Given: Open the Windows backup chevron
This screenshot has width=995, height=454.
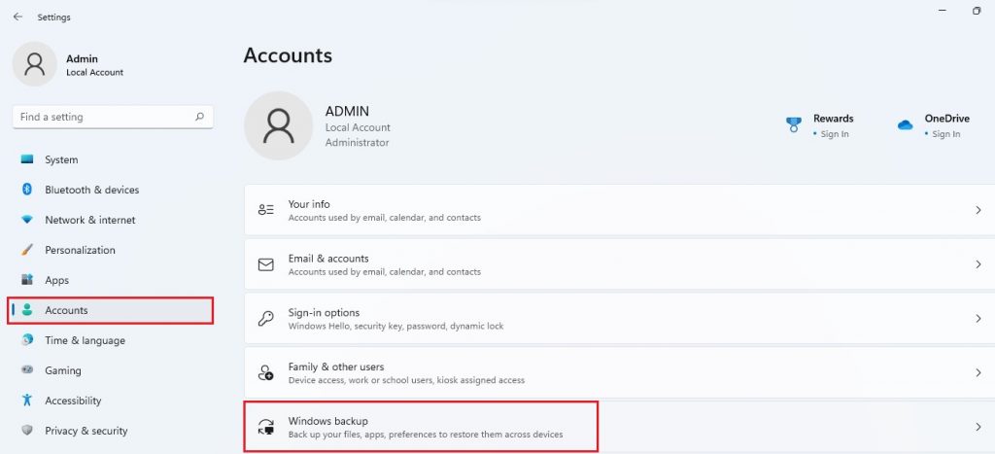Looking at the screenshot, I should [x=978, y=427].
